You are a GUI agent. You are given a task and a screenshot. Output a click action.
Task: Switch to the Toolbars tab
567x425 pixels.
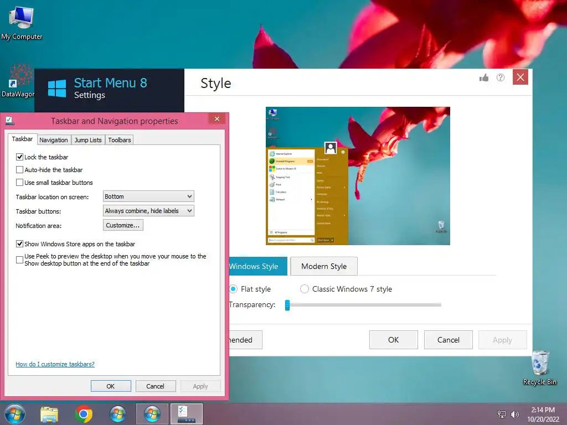[x=120, y=140]
